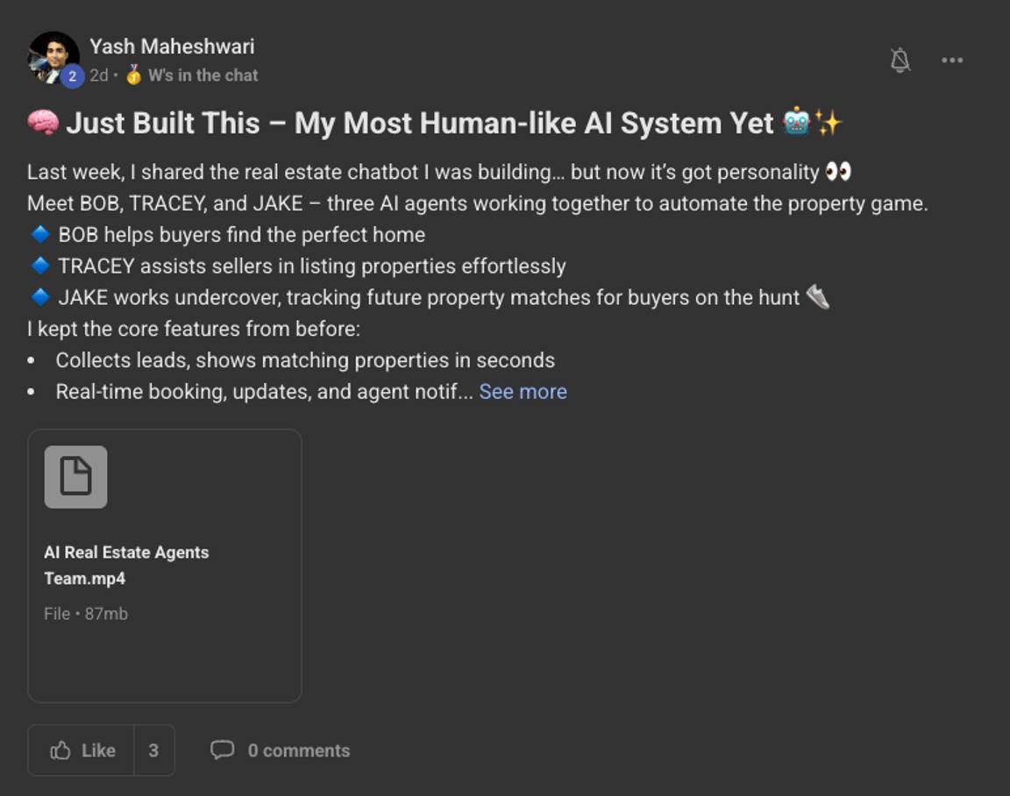View the like count of 3

click(x=153, y=750)
